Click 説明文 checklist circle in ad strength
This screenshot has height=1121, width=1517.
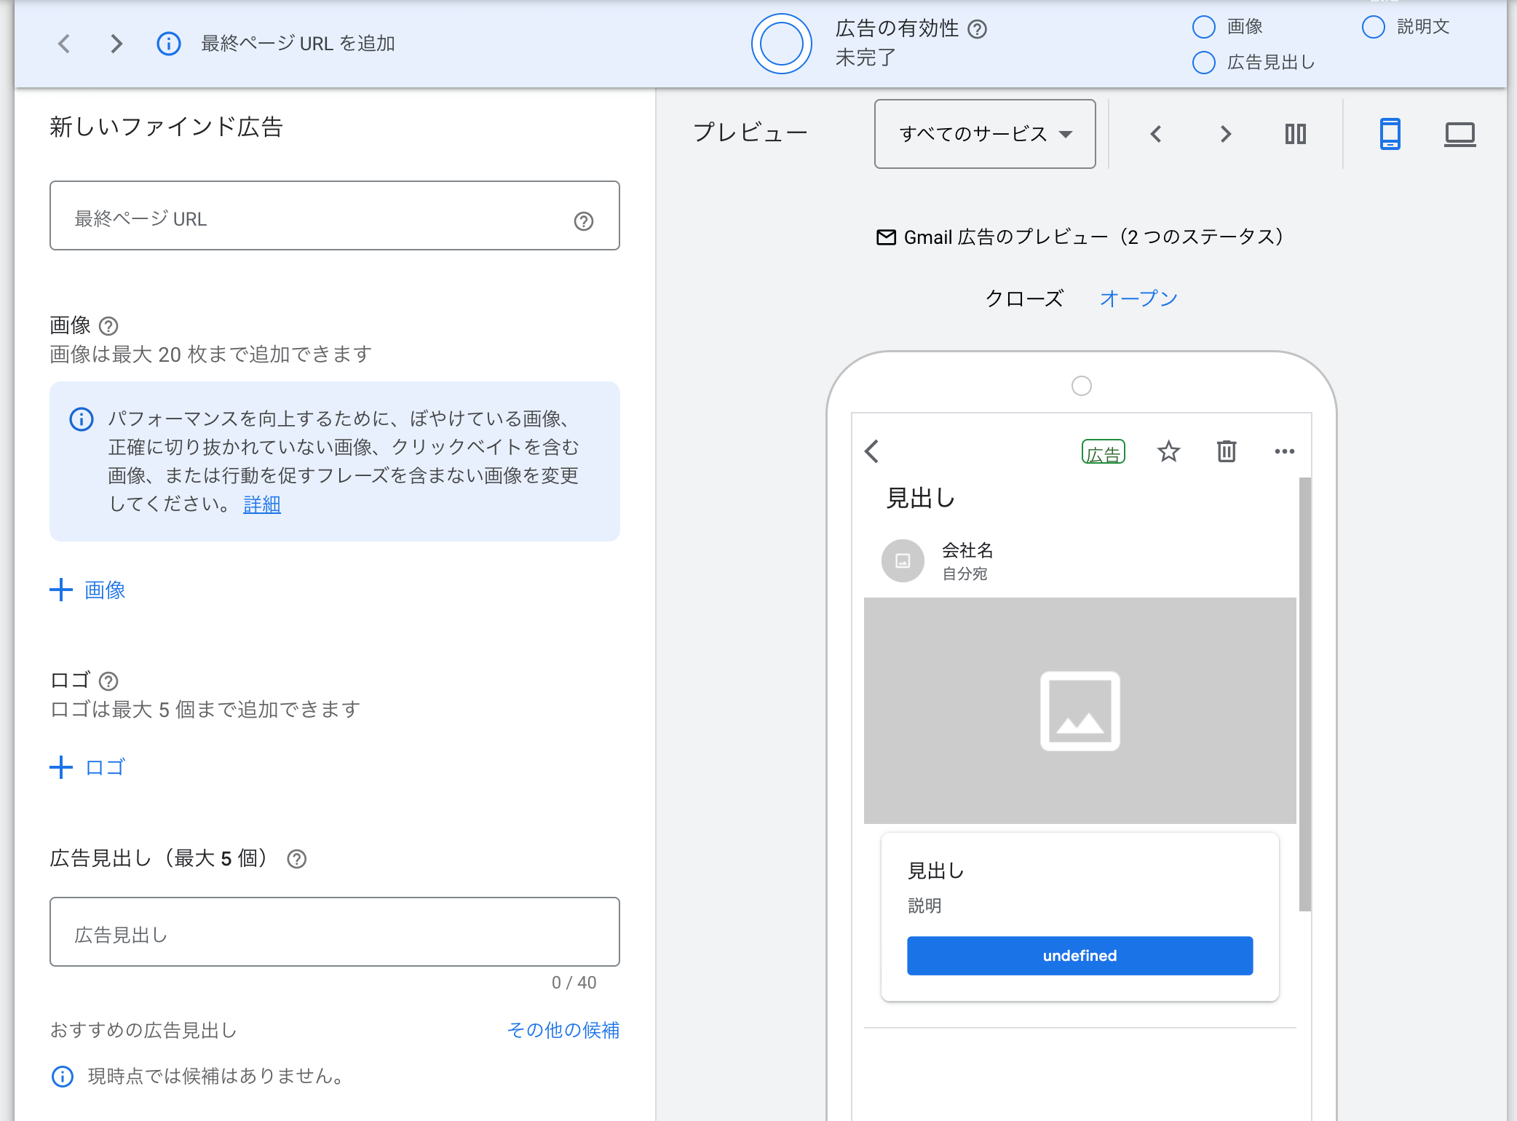click(1374, 27)
